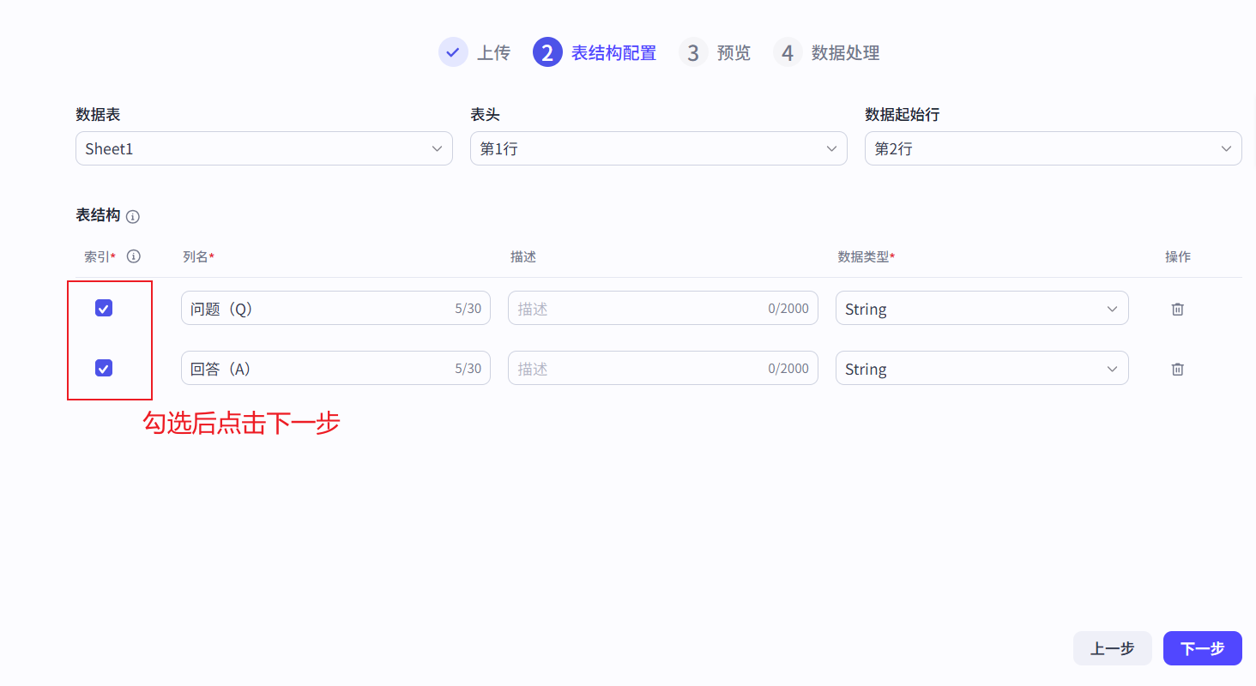Screen dimensions: 1256x686
Task: Click the 下一步 button
Action: 1202,648
